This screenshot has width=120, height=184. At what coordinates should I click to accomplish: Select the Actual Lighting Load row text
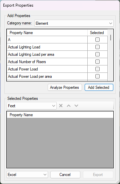coord(24,47)
